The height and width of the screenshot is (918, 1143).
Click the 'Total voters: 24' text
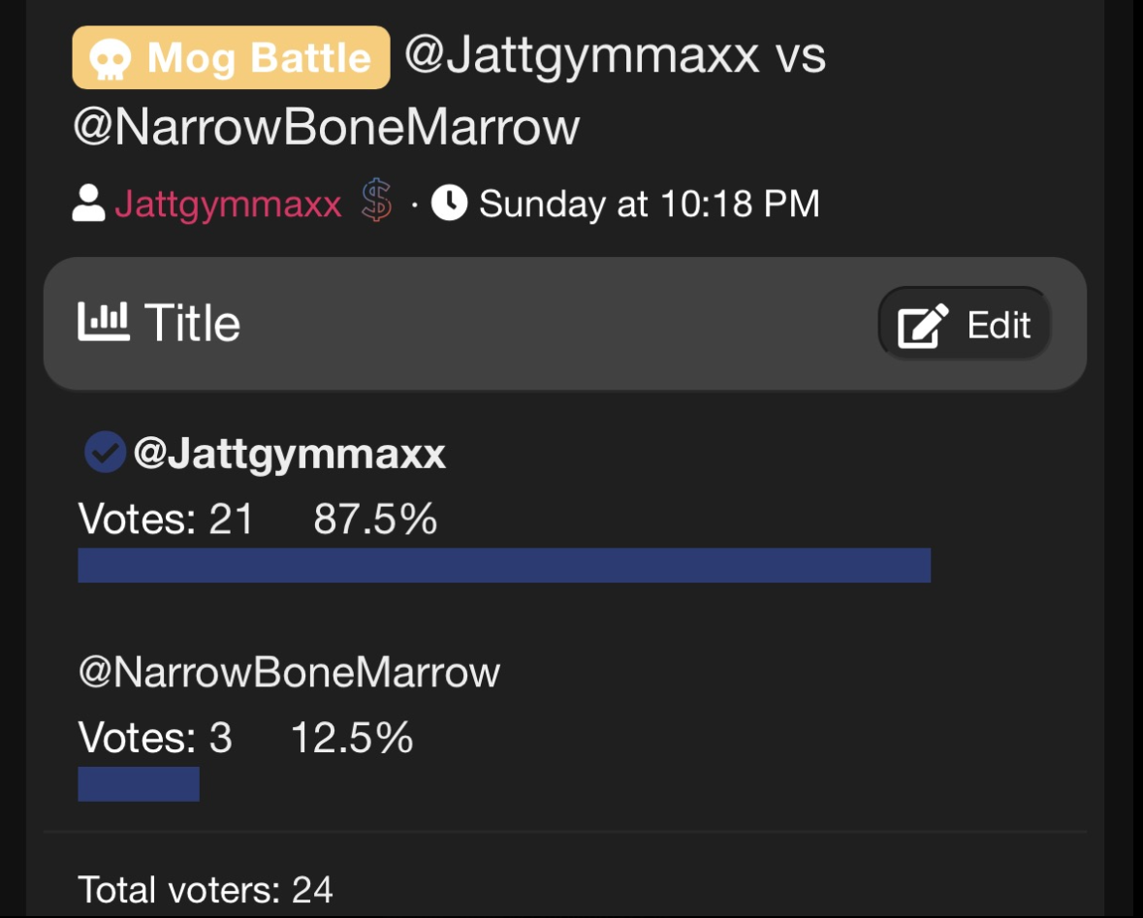click(x=206, y=889)
